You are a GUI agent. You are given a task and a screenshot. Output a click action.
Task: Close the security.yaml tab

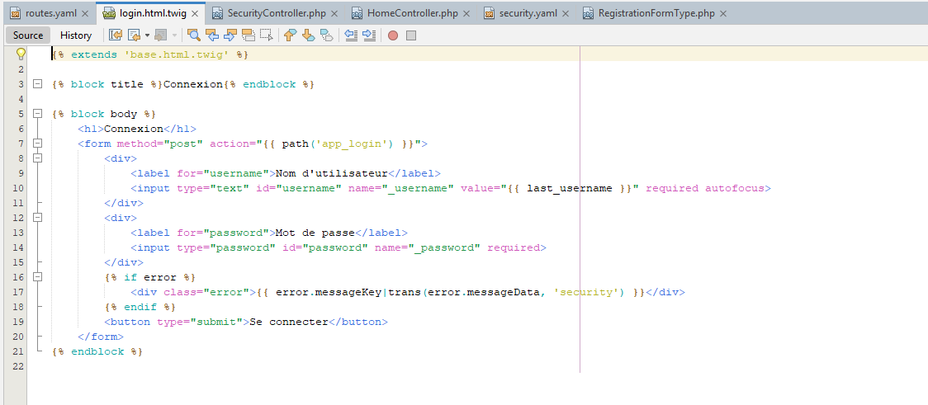566,13
